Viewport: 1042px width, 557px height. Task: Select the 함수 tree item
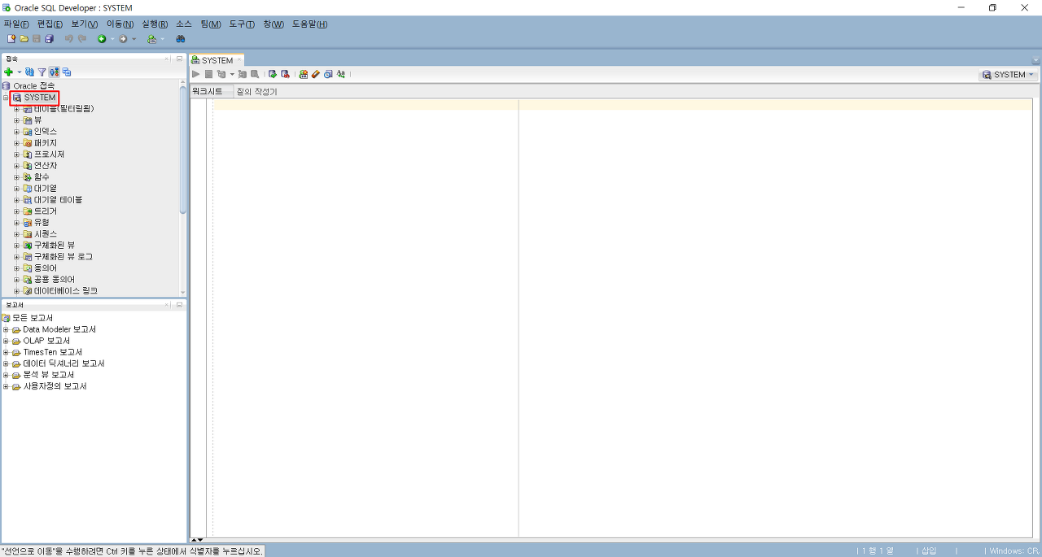tap(42, 177)
